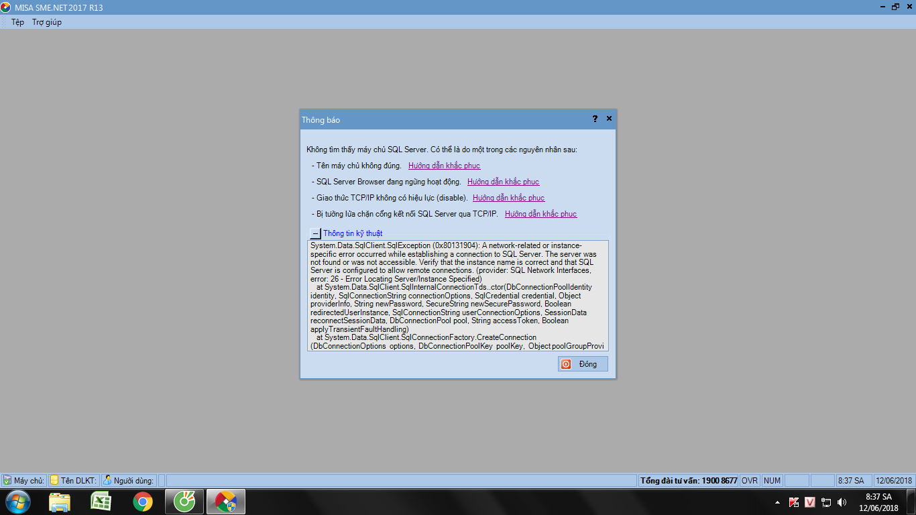Click the Show desktop strip beside the clock
Screen dimensions: 916x515
pos(911,502)
